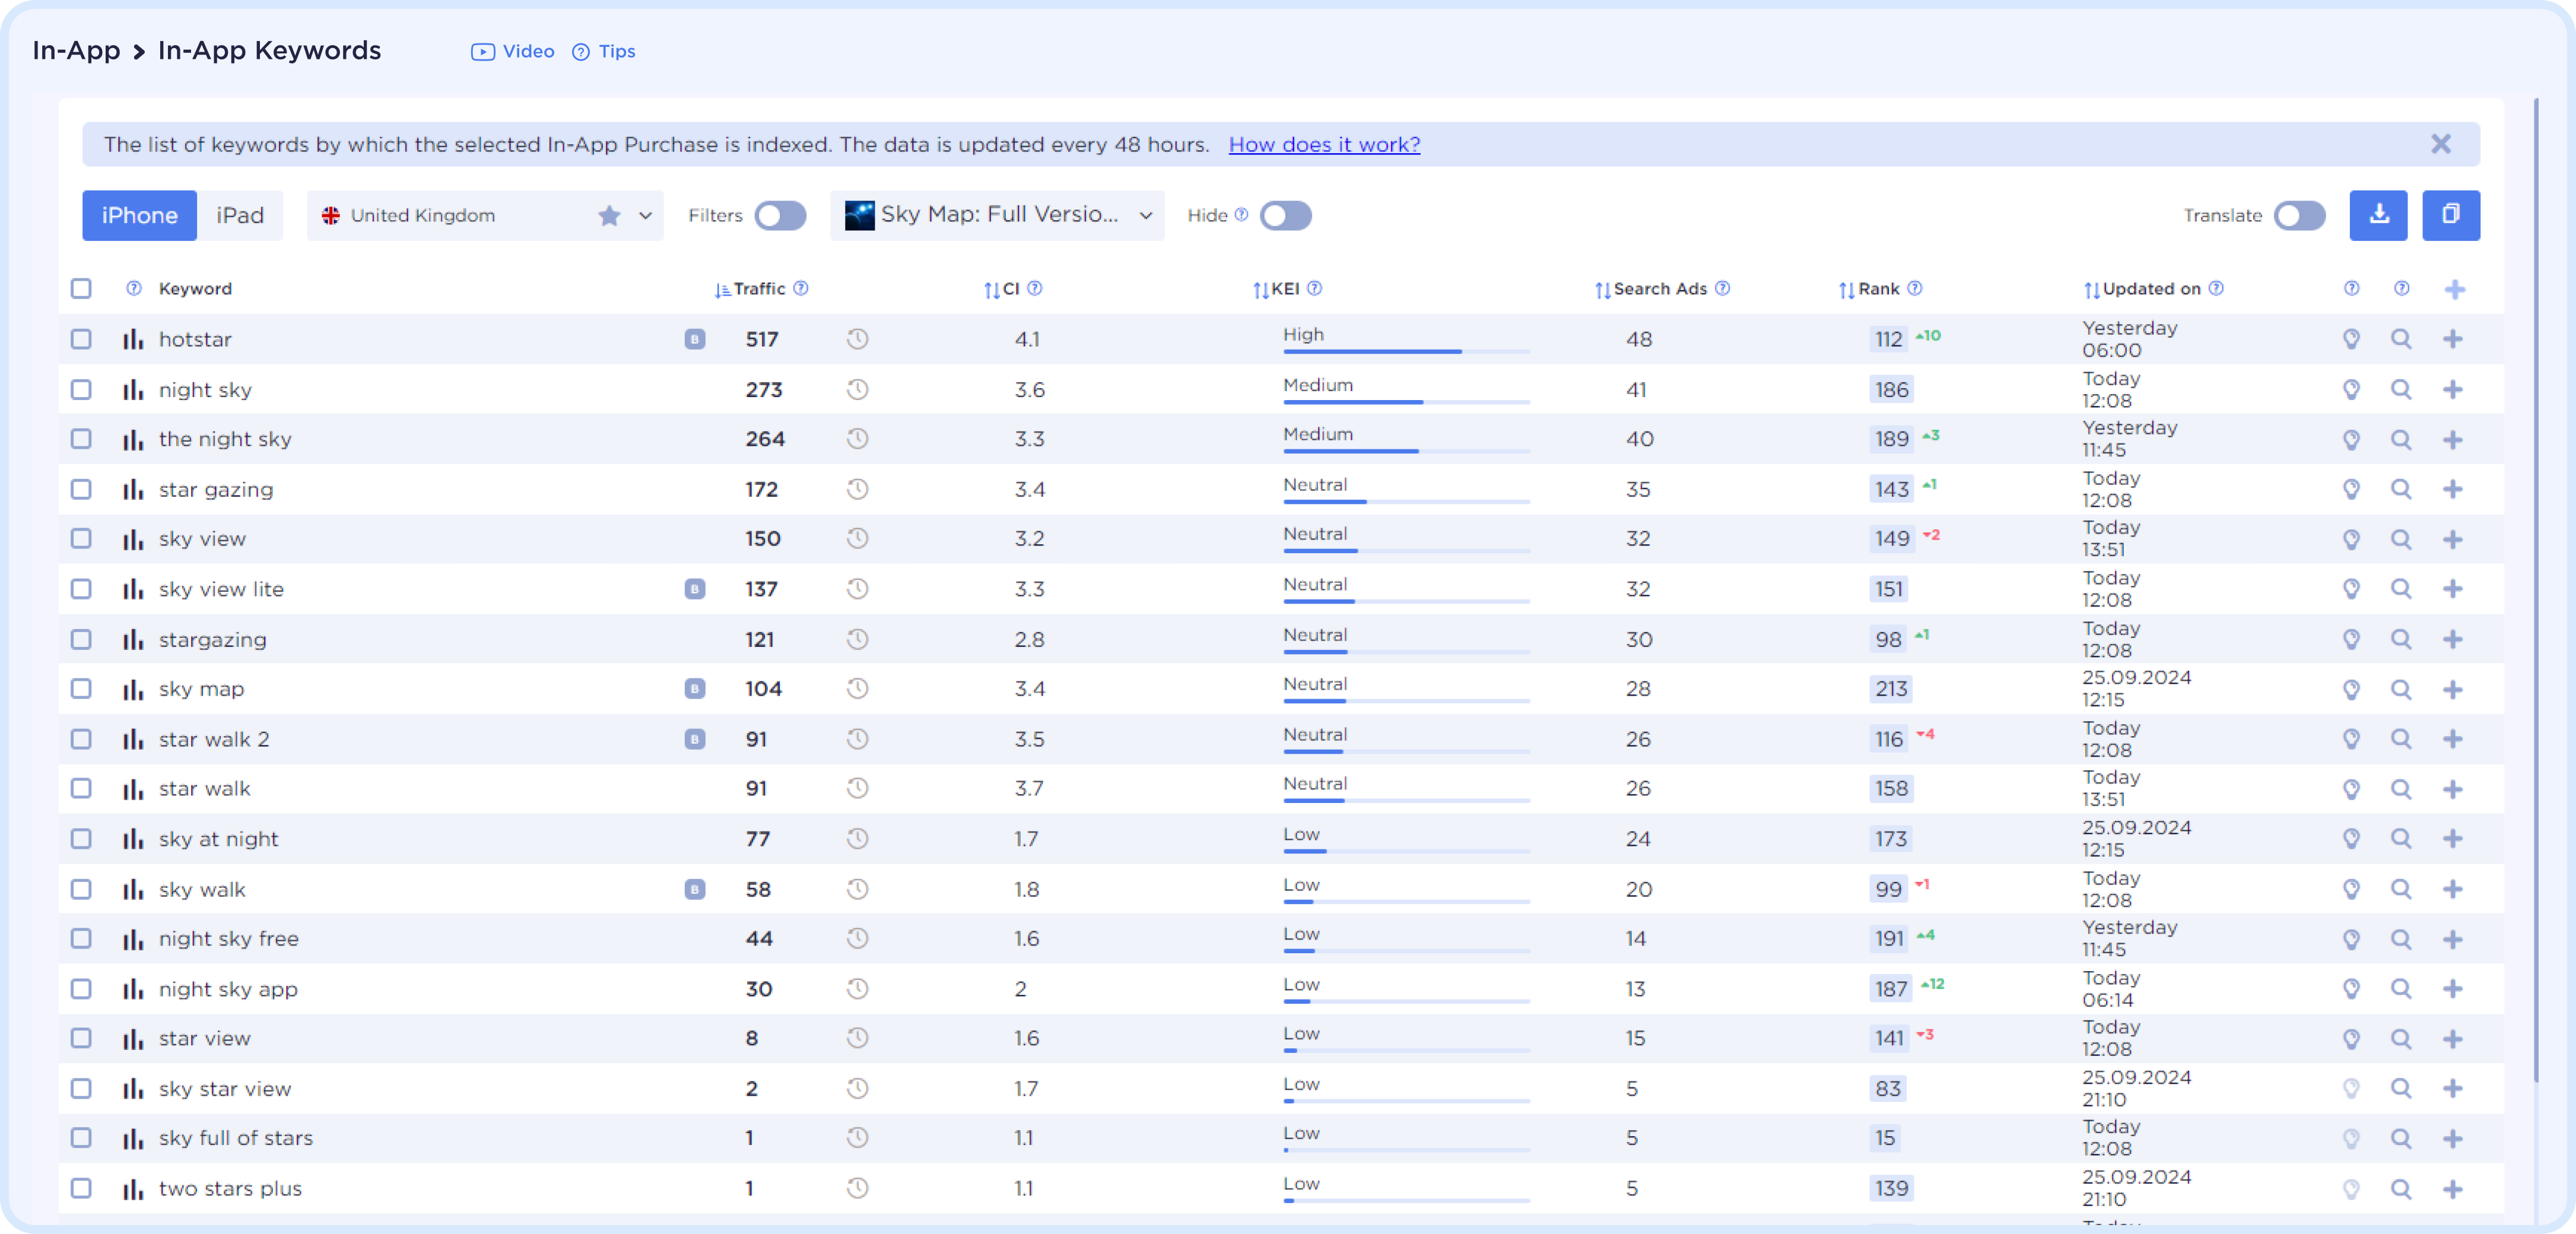This screenshot has width=2576, height=1234.
Task: Open bar chart for sky at night
Action: click(x=133, y=839)
